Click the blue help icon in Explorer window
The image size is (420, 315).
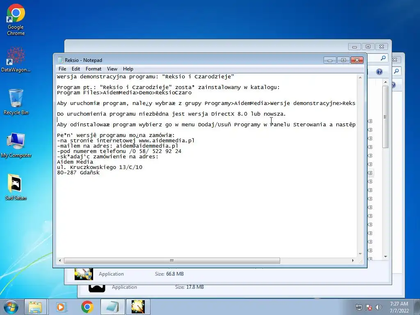click(x=379, y=72)
